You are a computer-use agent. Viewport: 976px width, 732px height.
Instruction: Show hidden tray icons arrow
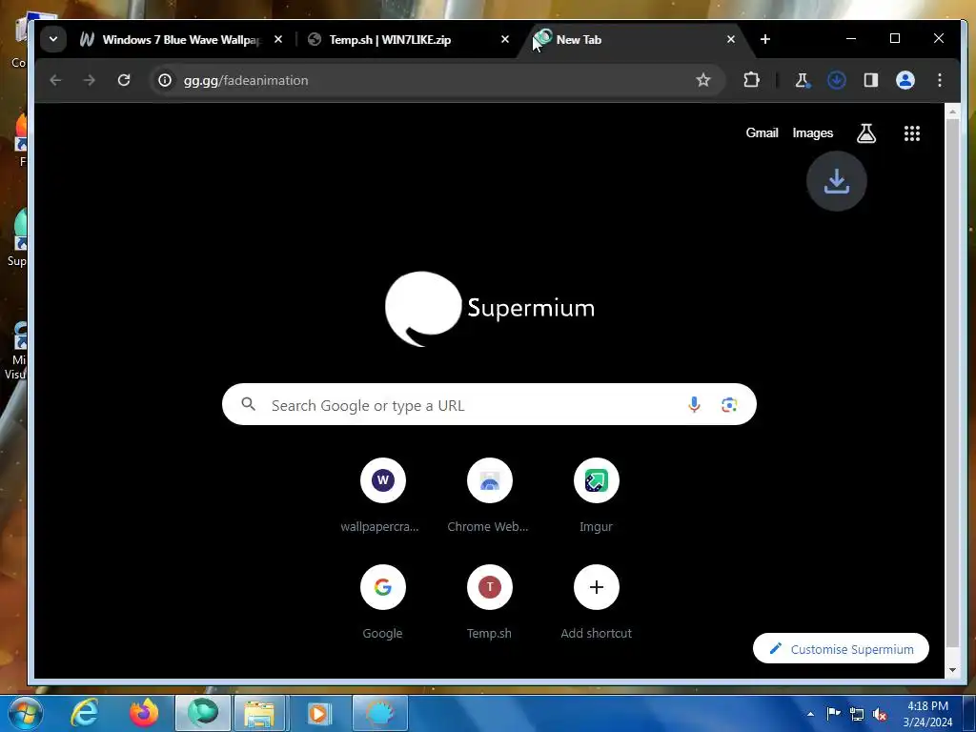click(810, 714)
